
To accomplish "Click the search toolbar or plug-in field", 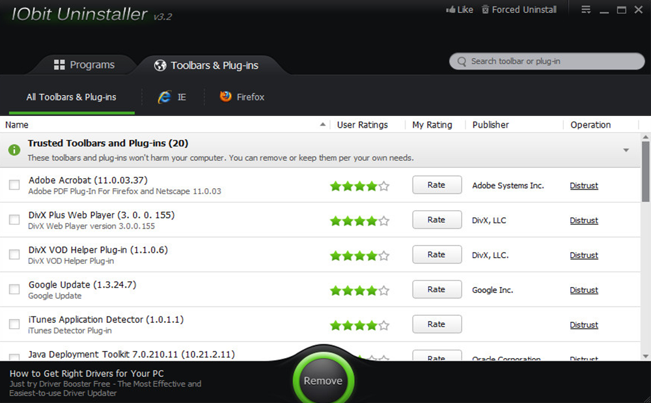I will 547,61.
